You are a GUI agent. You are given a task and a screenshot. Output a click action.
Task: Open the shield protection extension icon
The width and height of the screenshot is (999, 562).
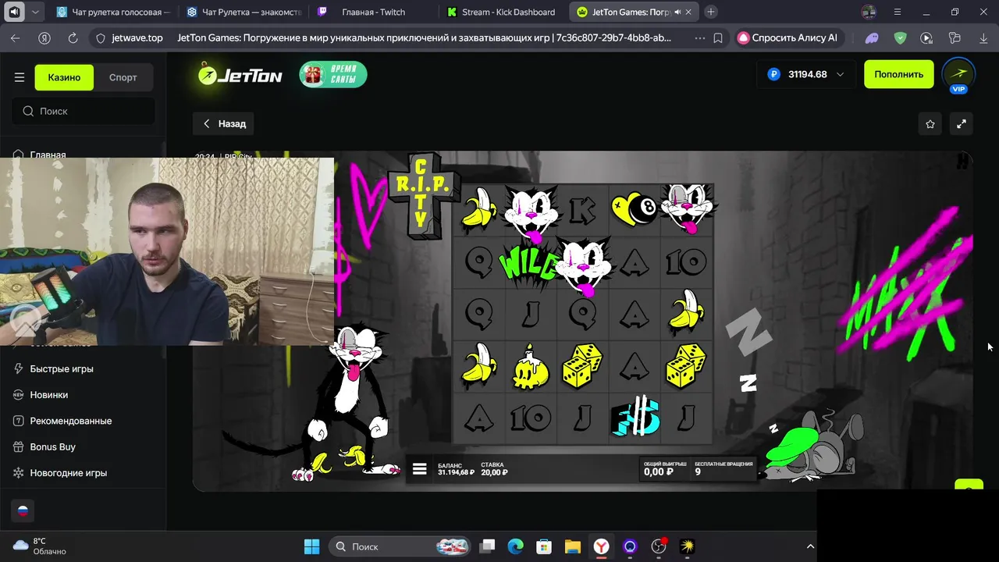coord(900,37)
